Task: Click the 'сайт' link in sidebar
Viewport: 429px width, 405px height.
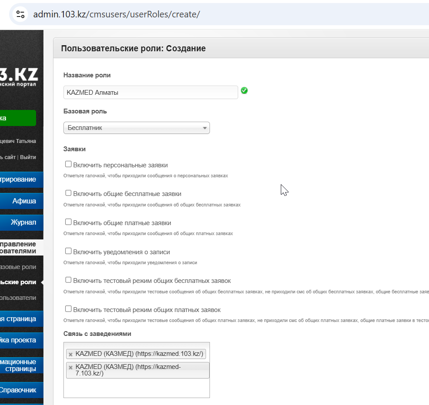Action: coord(10,157)
